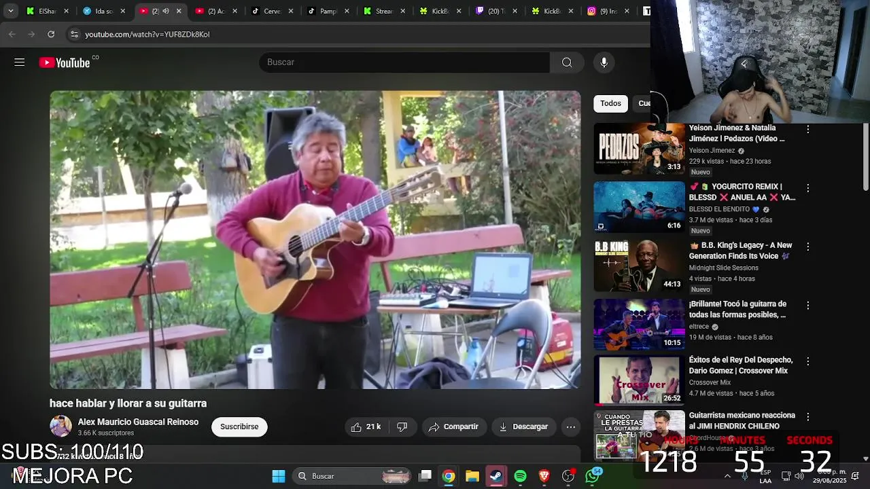Mute the playing YouTube tab's speaker icon
Screen dimensions: 870x489
[166, 11]
